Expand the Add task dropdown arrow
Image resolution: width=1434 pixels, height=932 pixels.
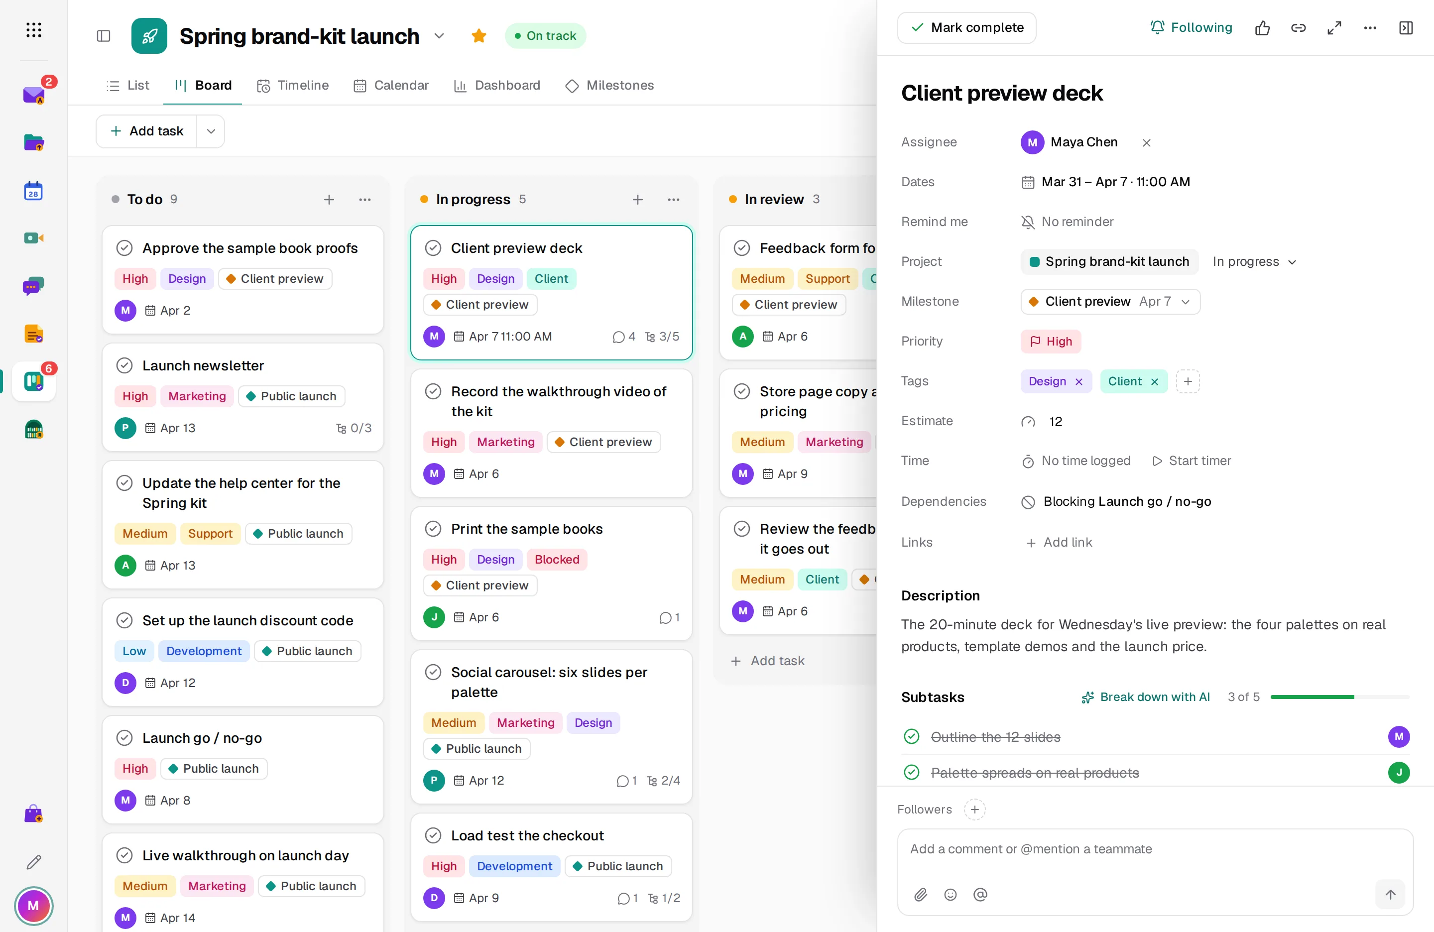[211, 131]
